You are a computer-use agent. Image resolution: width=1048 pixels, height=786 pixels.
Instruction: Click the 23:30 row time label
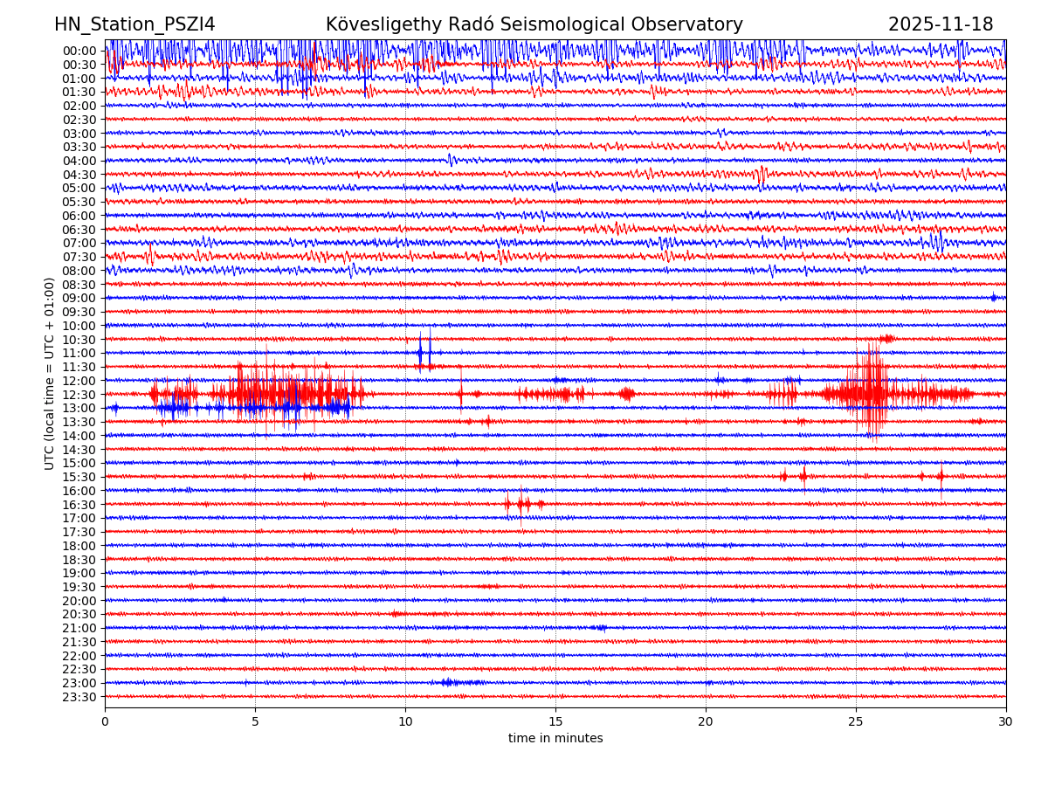pyautogui.click(x=79, y=697)
